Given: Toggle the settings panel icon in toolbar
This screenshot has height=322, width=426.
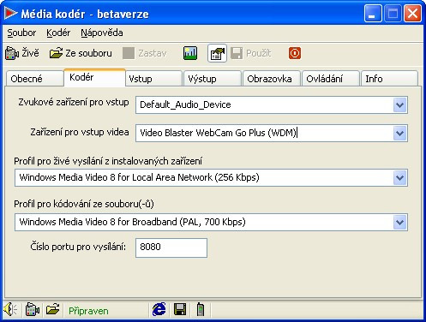Looking at the screenshot, I should [x=217, y=53].
